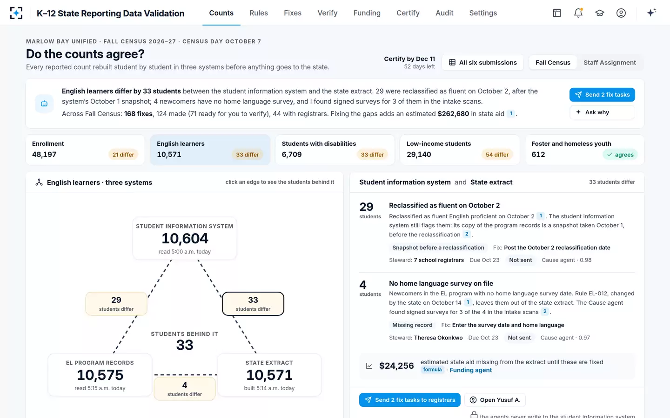The image size is (670, 418).
Task: Click the agent robot icon in summary
Action: [44, 104]
